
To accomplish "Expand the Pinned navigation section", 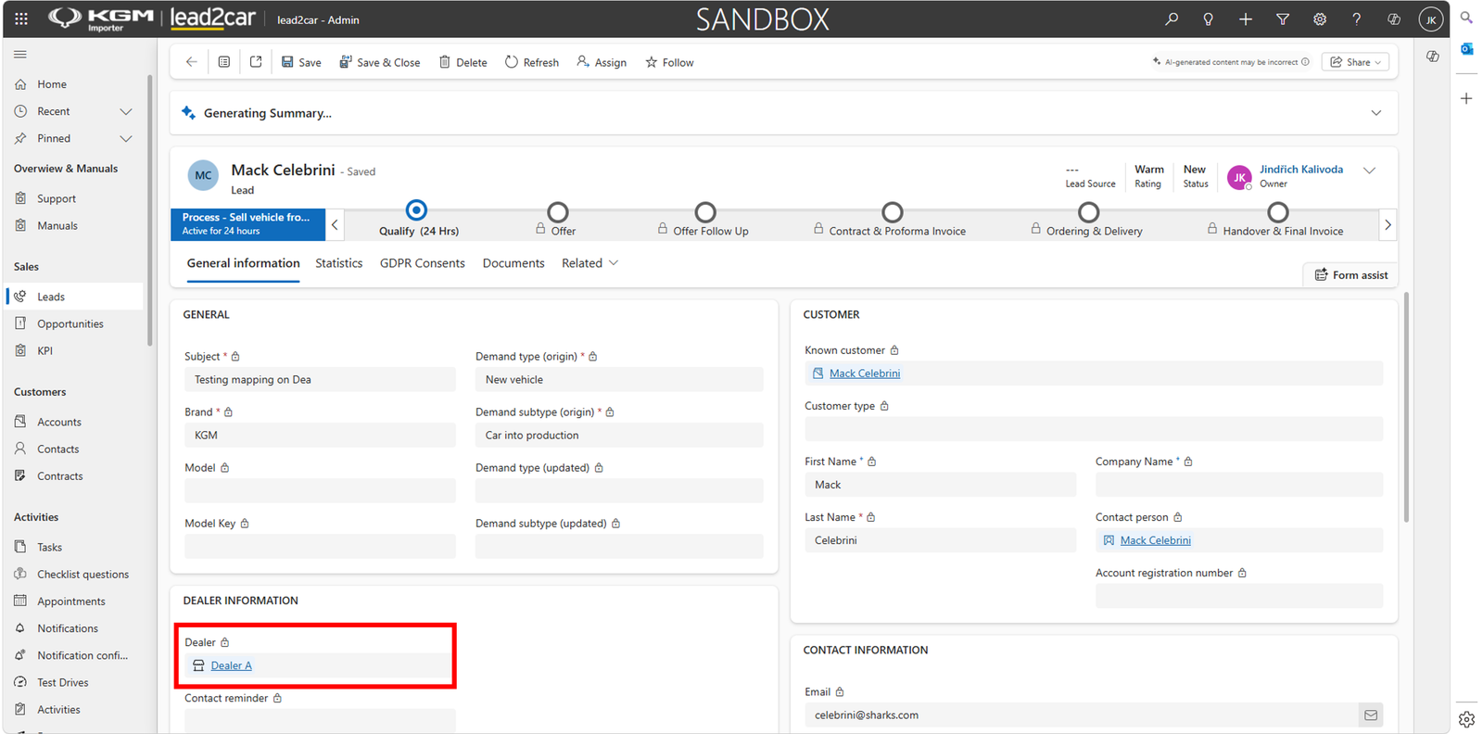I will (126, 138).
